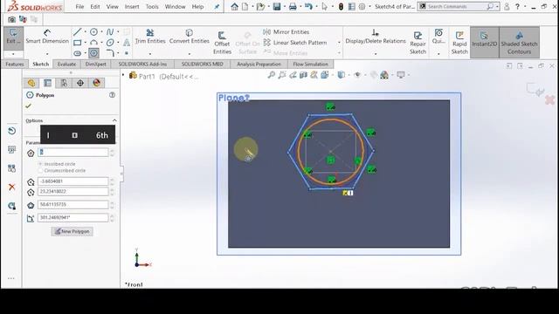Click center Y coordinate field 23.23418022

[72, 192]
